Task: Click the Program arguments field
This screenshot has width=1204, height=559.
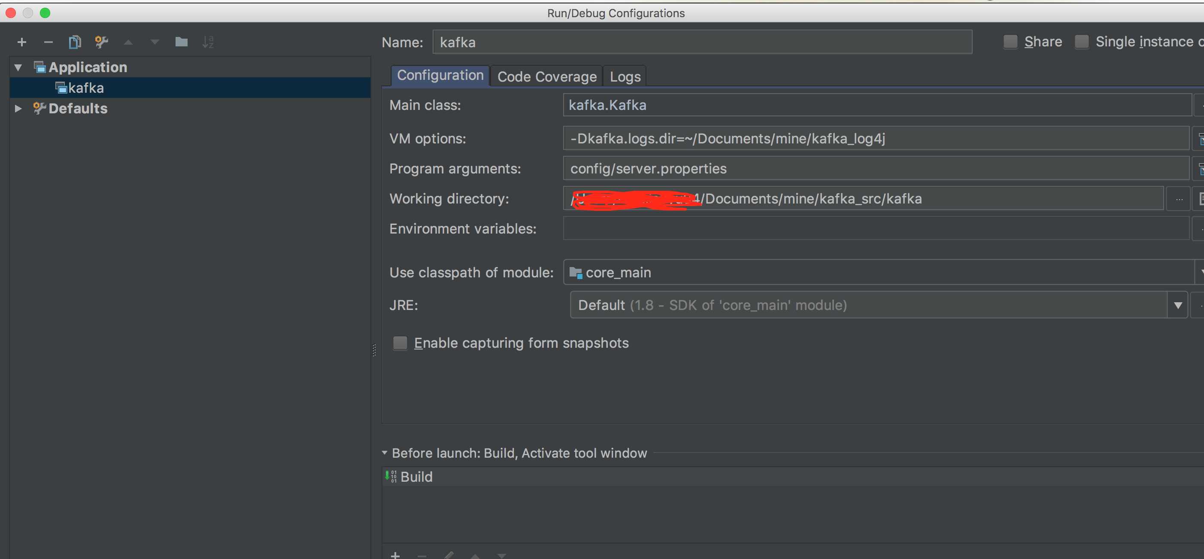Action: [876, 169]
